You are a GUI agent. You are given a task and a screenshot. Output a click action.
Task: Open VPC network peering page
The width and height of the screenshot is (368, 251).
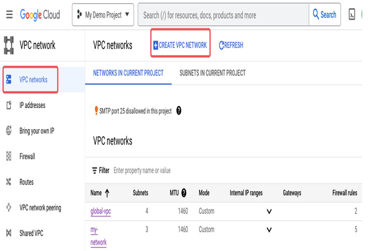[x=40, y=207]
